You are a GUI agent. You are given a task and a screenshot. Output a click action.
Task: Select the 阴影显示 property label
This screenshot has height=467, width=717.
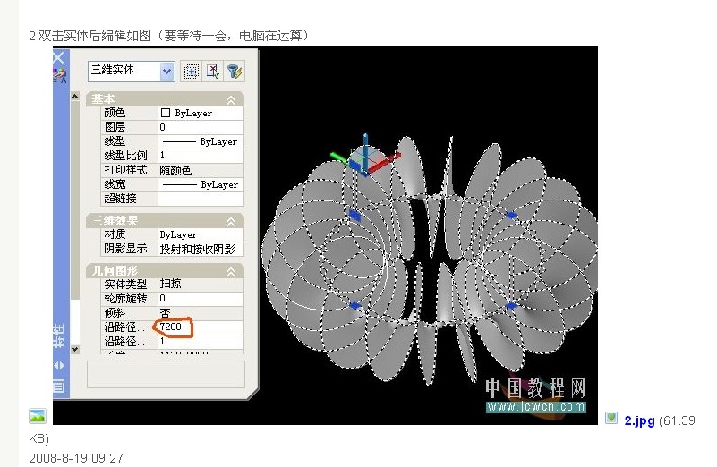click(125, 249)
